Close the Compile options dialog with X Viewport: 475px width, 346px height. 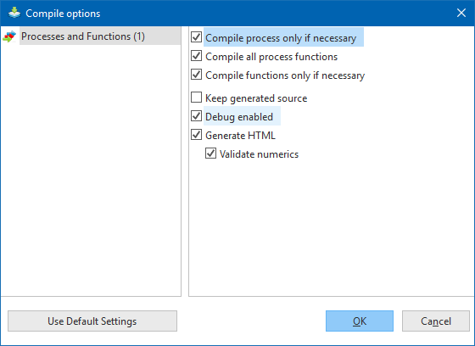pos(461,13)
